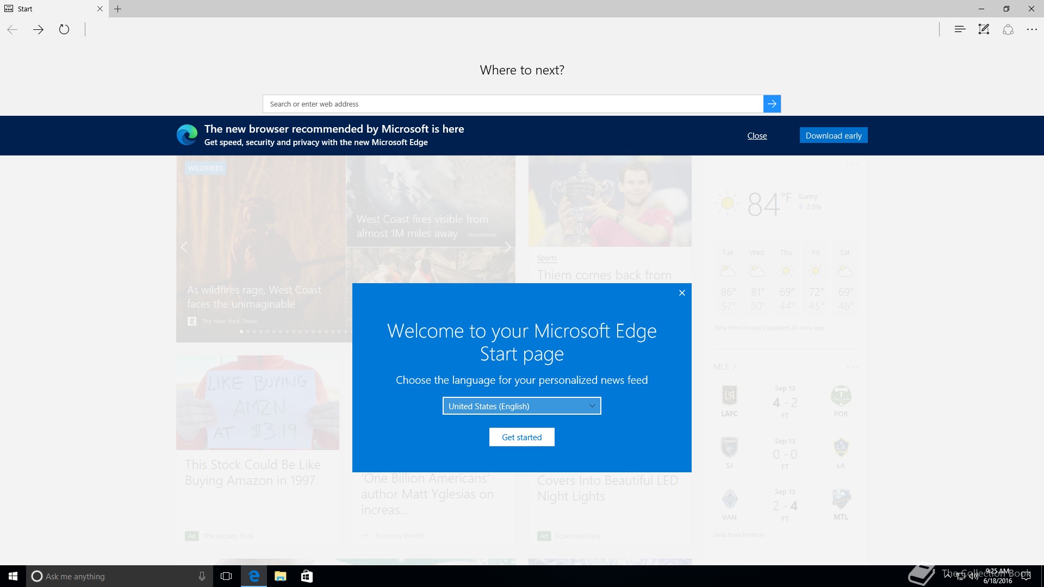The width and height of the screenshot is (1044, 587).
Task: Submit search with the blue arrow button
Action: pos(772,104)
